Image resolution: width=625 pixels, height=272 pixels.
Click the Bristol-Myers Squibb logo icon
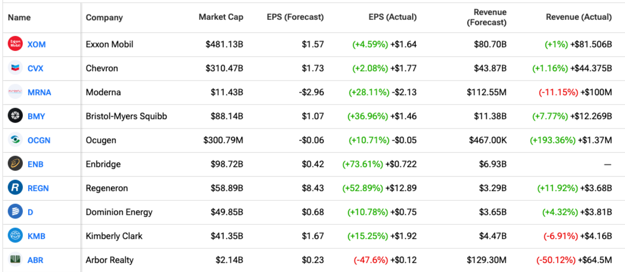tap(16, 116)
